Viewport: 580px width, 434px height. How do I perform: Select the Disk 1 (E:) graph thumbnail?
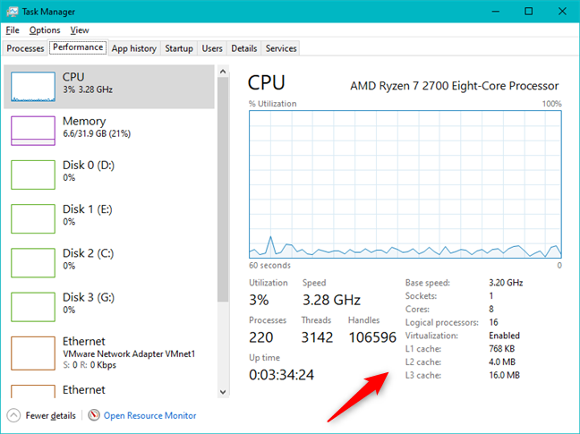(x=33, y=218)
